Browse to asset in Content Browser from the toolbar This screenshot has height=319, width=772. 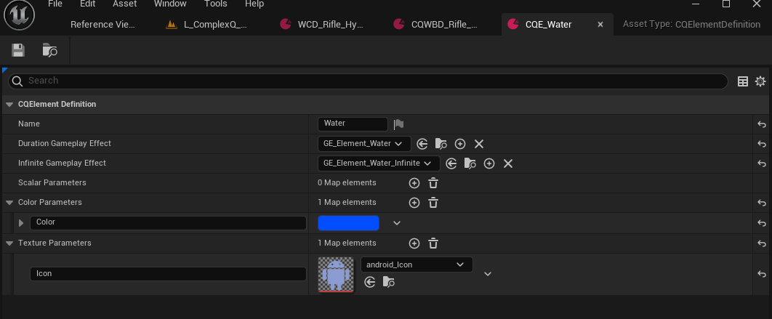click(49, 49)
